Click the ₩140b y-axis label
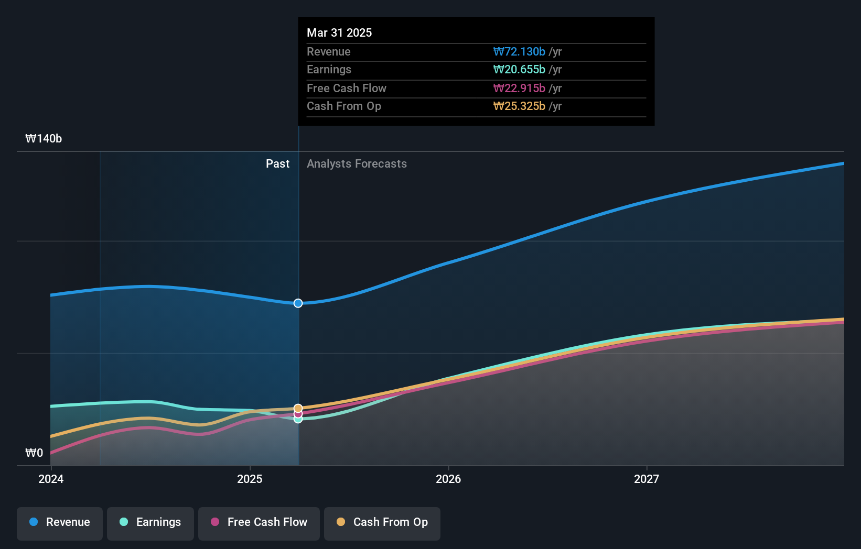 (x=44, y=138)
